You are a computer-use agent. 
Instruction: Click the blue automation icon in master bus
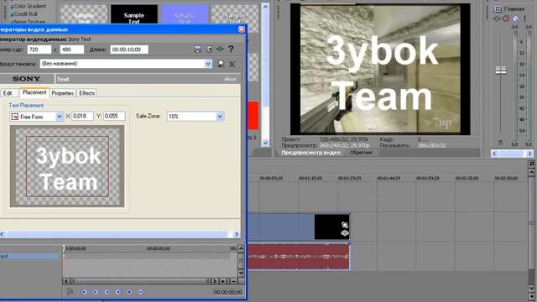click(515, 18)
